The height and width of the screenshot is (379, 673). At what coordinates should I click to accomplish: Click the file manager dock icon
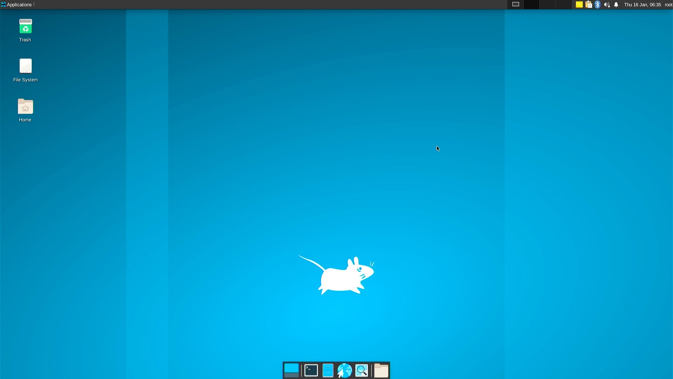(x=328, y=370)
